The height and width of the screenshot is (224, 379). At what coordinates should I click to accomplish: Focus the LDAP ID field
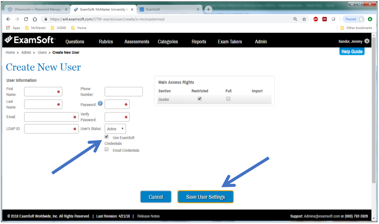pyautogui.click(x=51, y=129)
